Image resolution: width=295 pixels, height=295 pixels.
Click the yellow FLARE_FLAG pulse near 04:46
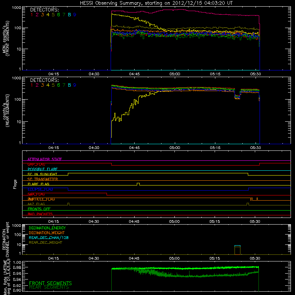tap(138, 184)
